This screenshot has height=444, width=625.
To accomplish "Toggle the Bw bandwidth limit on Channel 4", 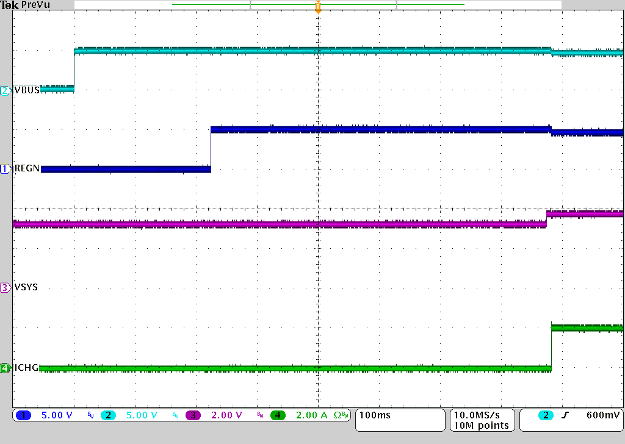I will pos(345,415).
